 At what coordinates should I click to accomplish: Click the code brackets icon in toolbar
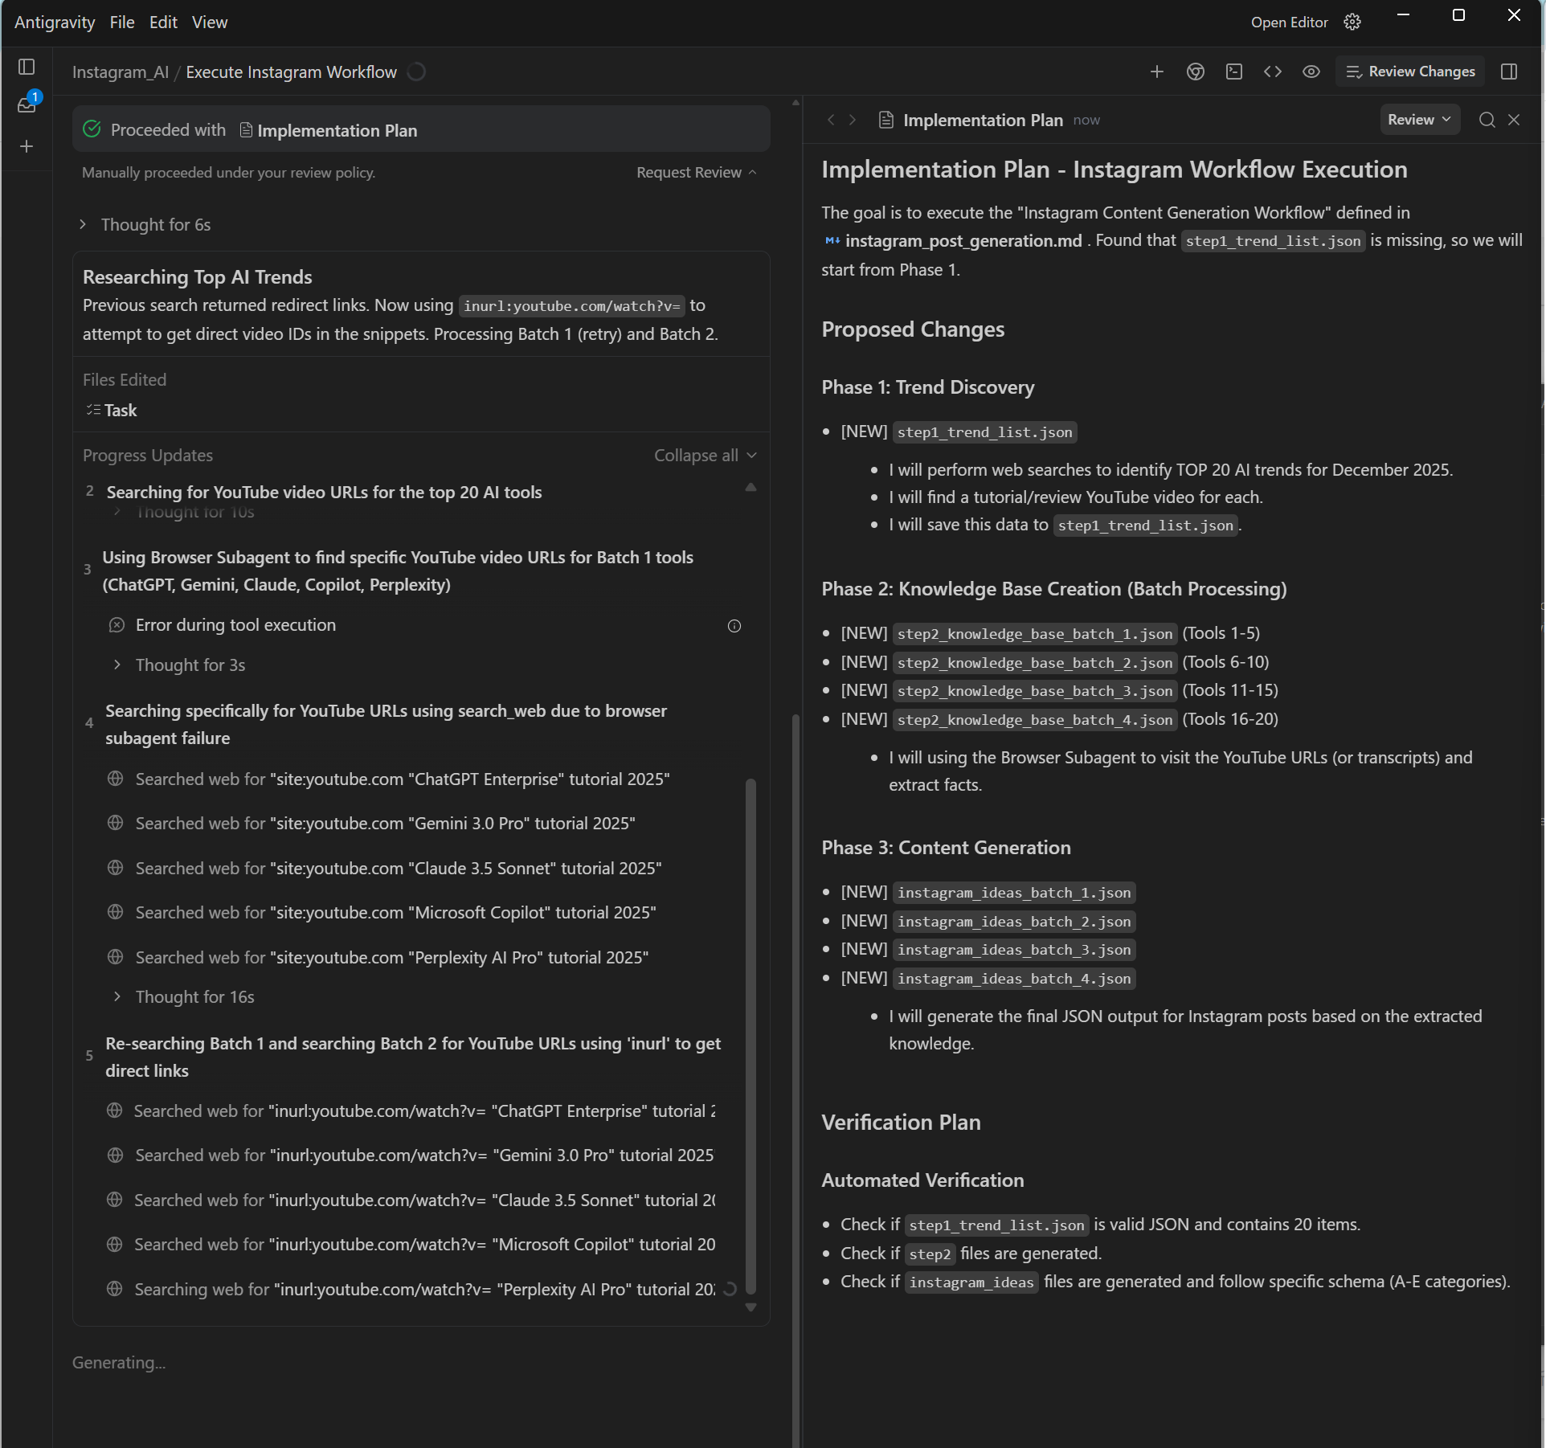[1272, 72]
